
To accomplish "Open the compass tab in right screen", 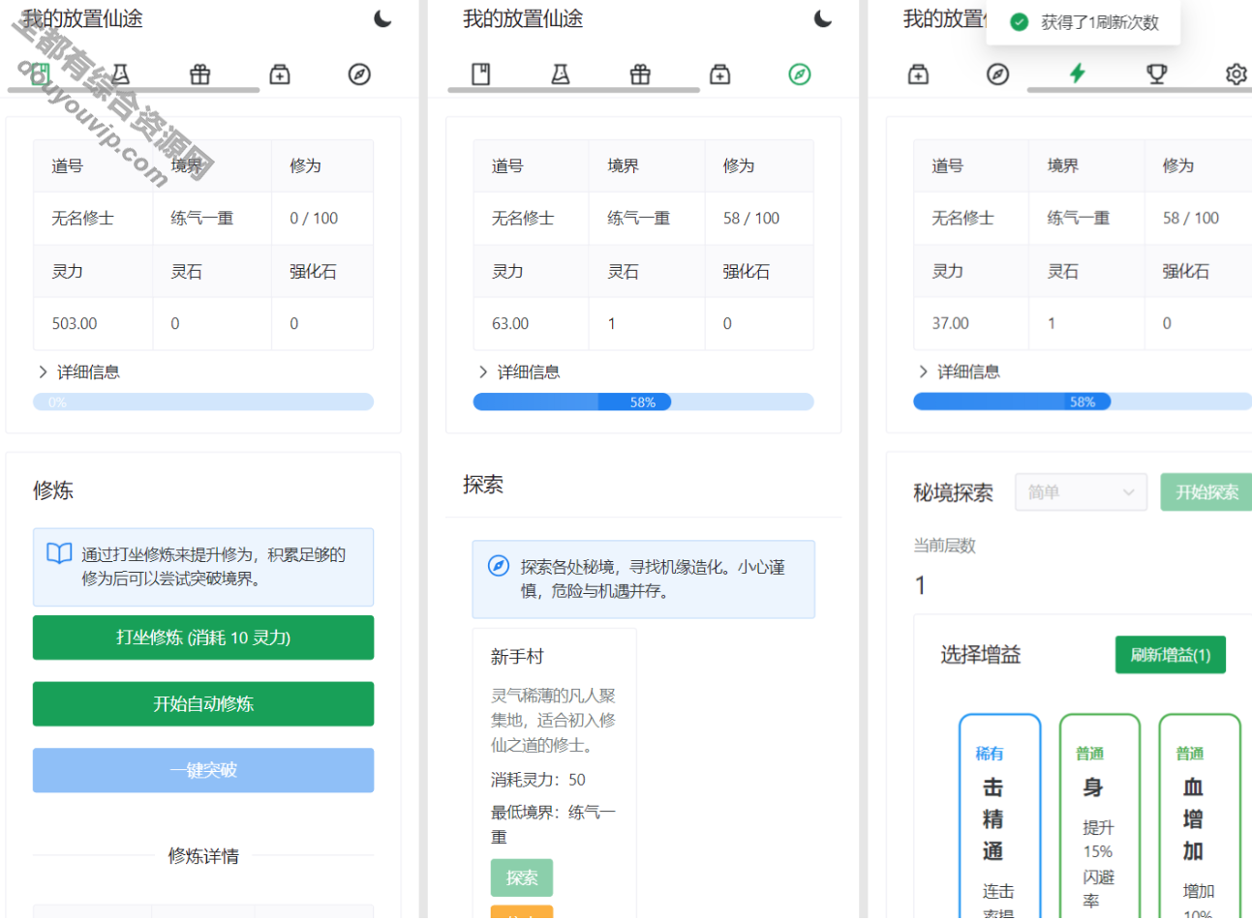I will point(997,74).
